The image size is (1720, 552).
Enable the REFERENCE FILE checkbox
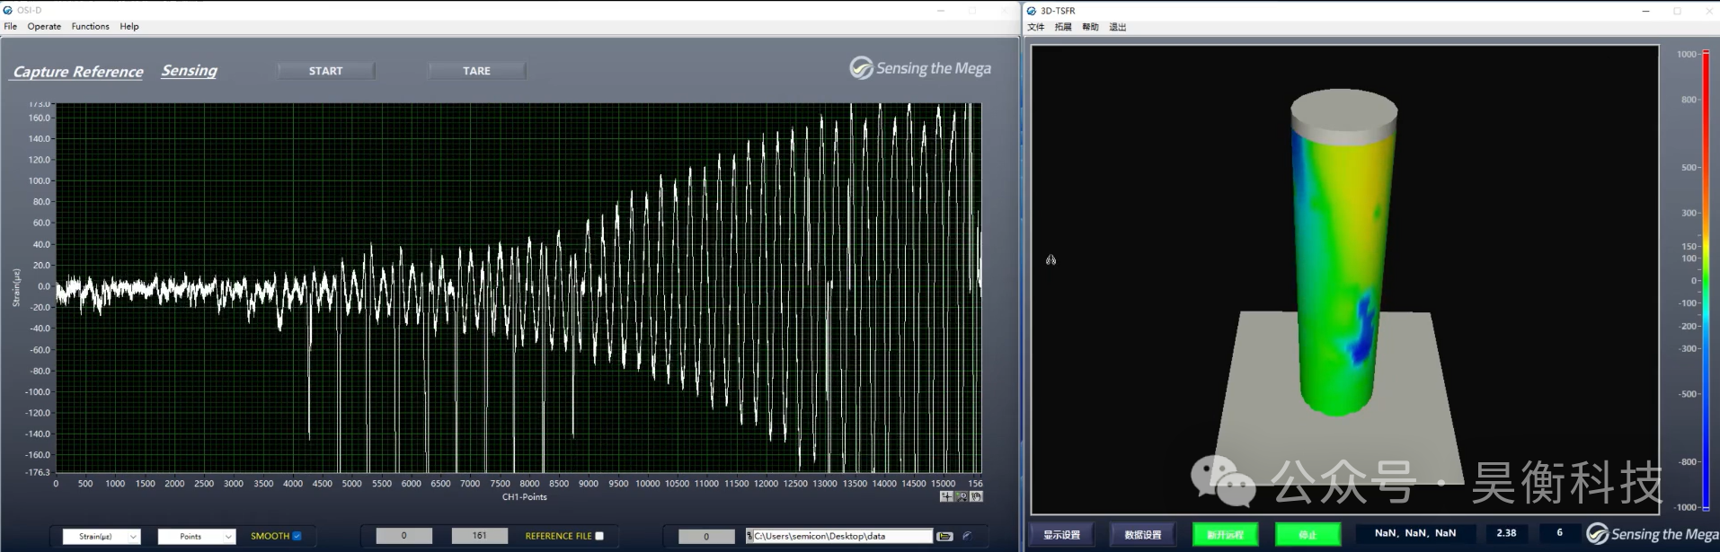pos(599,536)
